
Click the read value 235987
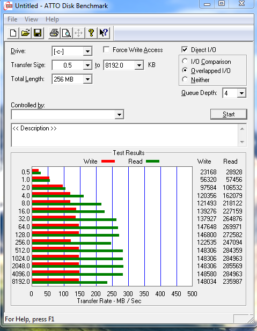pyautogui.click(x=232, y=282)
